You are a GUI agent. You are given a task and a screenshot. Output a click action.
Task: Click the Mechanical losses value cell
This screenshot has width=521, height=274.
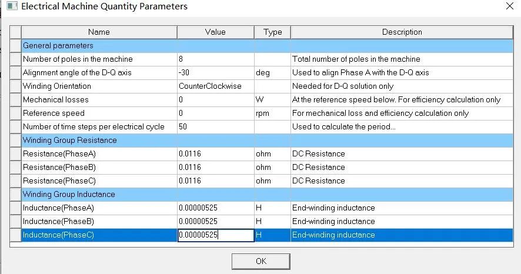pos(216,100)
